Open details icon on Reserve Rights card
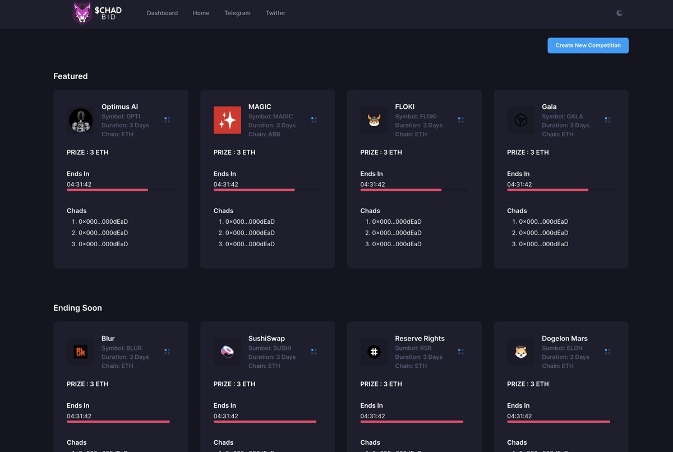673x452 pixels. 461,351
